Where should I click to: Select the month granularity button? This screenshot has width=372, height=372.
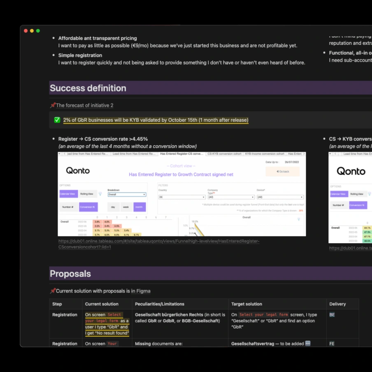[139, 207]
